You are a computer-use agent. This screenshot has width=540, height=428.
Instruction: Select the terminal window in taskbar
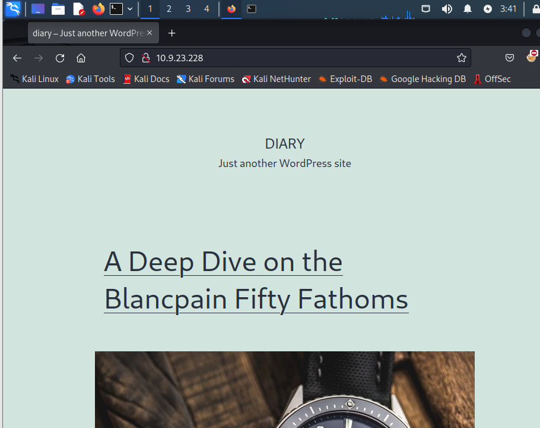pos(252,9)
